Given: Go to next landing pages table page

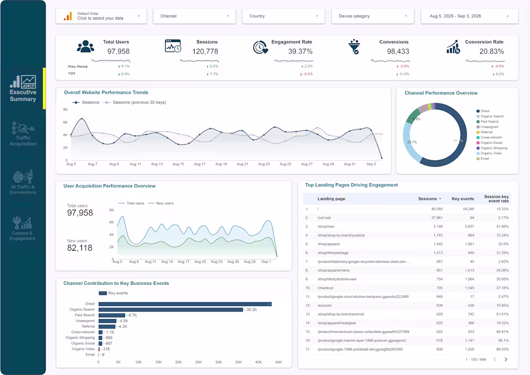Looking at the screenshot, I should point(505,360).
